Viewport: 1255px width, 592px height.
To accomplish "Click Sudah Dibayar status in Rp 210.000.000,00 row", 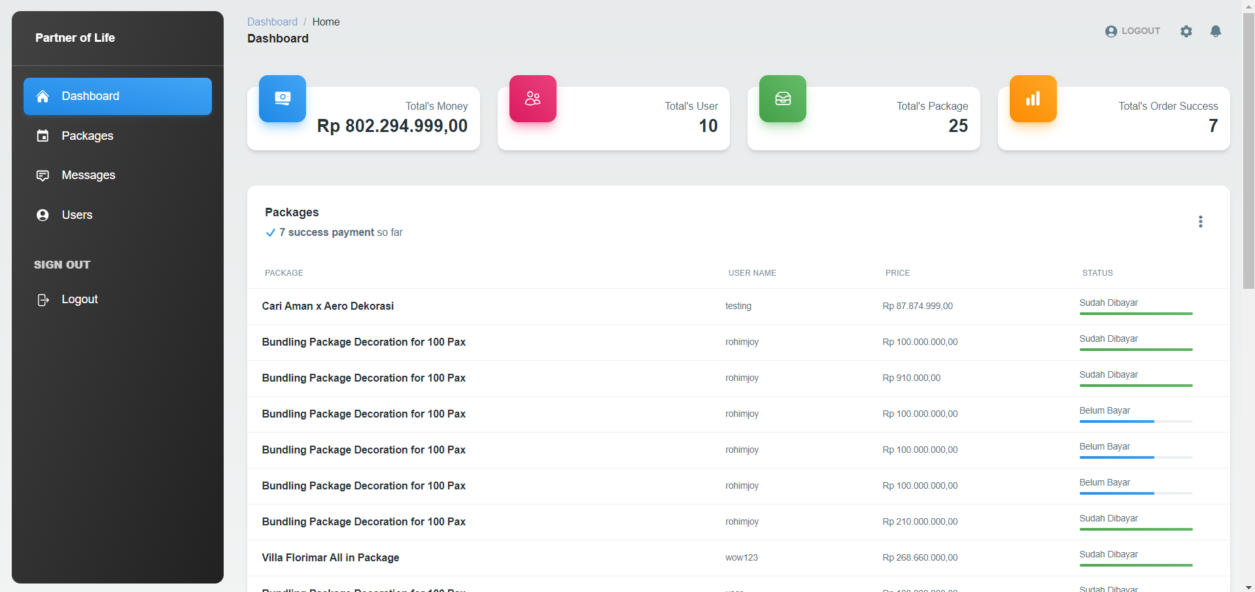I will (1109, 518).
